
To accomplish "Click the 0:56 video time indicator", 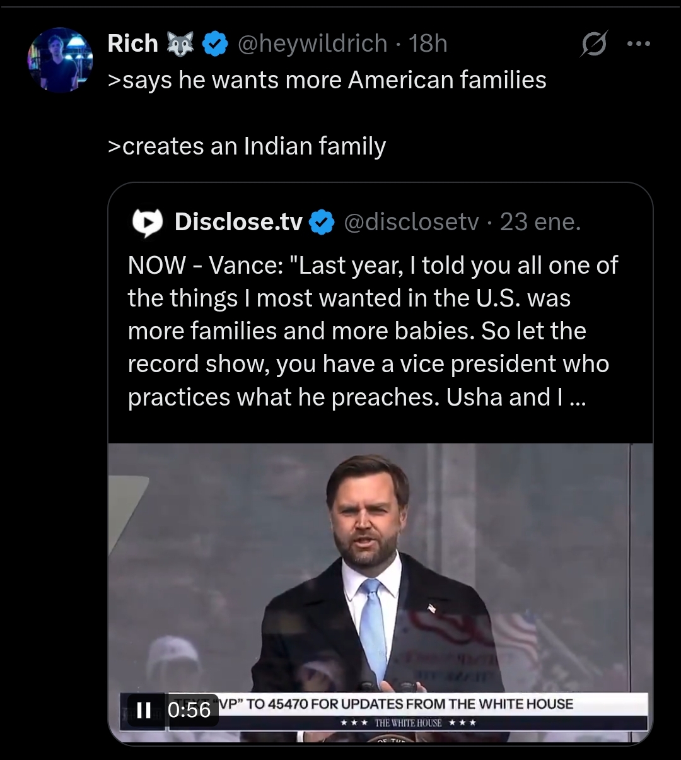I will 189,710.
